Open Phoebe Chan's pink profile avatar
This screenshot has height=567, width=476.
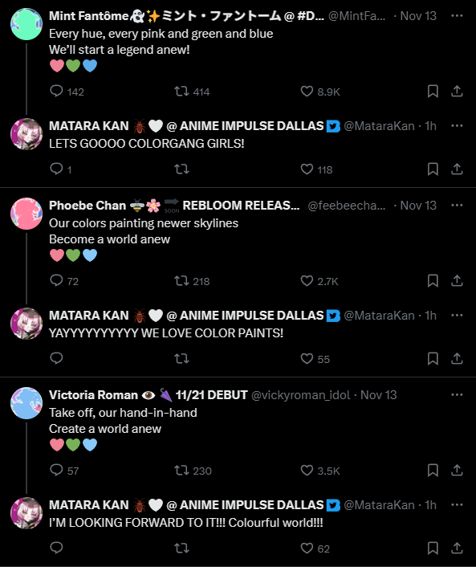click(26, 214)
